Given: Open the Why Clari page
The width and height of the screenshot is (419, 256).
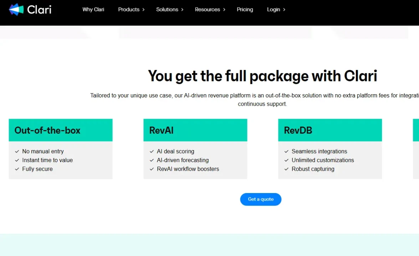Looking at the screenshot, I should (93, 10).
